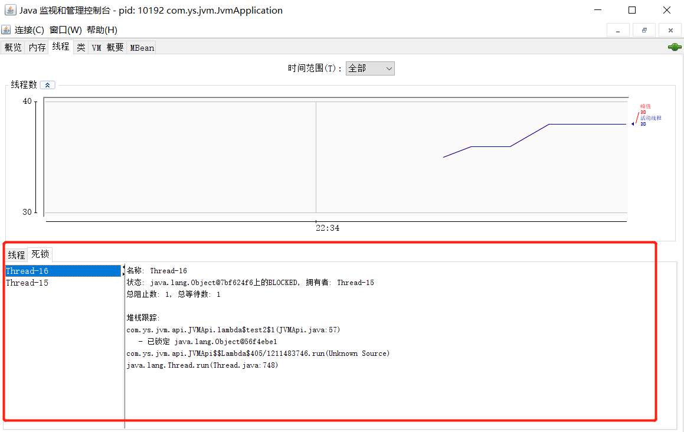This screenshot has height=432, width=684.
Task: Select Thread-15 in deadlock list
Action: 63,283
